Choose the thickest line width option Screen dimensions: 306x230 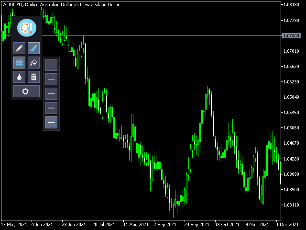point(51,123)
